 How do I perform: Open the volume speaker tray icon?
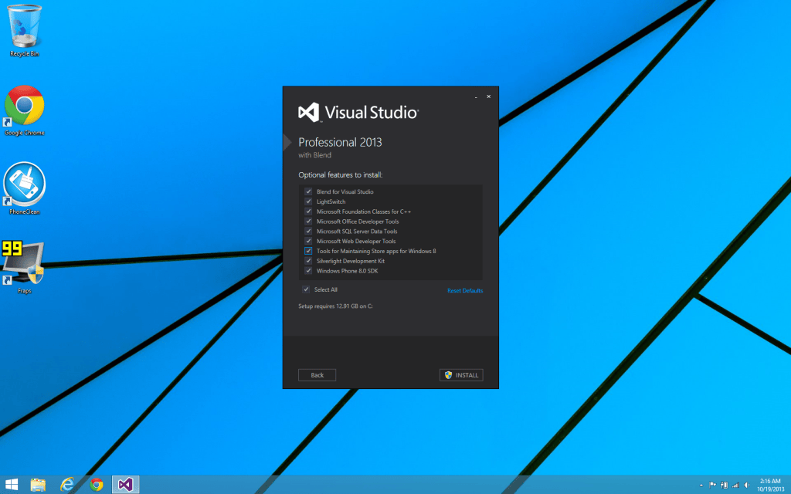tap(747, 485)
